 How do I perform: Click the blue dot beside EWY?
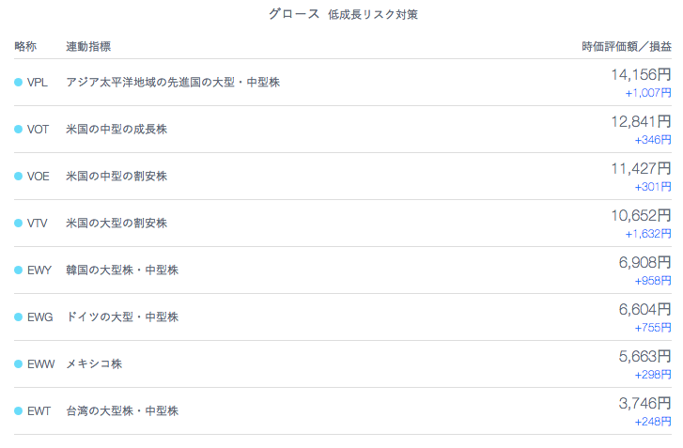pyautogui.click(x=18, y=270)
